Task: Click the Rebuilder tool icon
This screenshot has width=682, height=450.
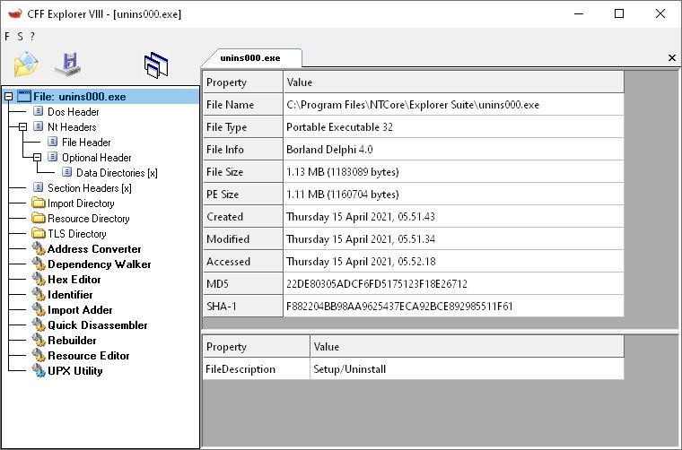Action: pos(39,340)
